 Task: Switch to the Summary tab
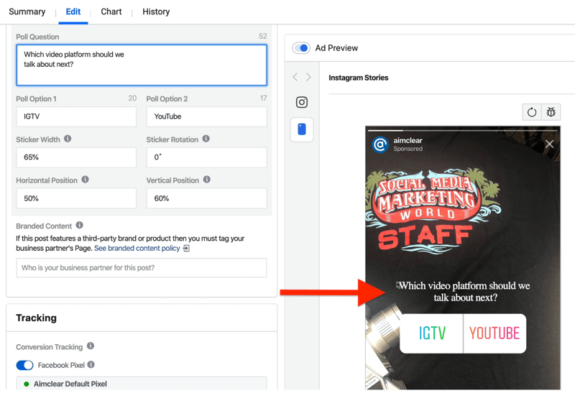(x=27, y=11)
